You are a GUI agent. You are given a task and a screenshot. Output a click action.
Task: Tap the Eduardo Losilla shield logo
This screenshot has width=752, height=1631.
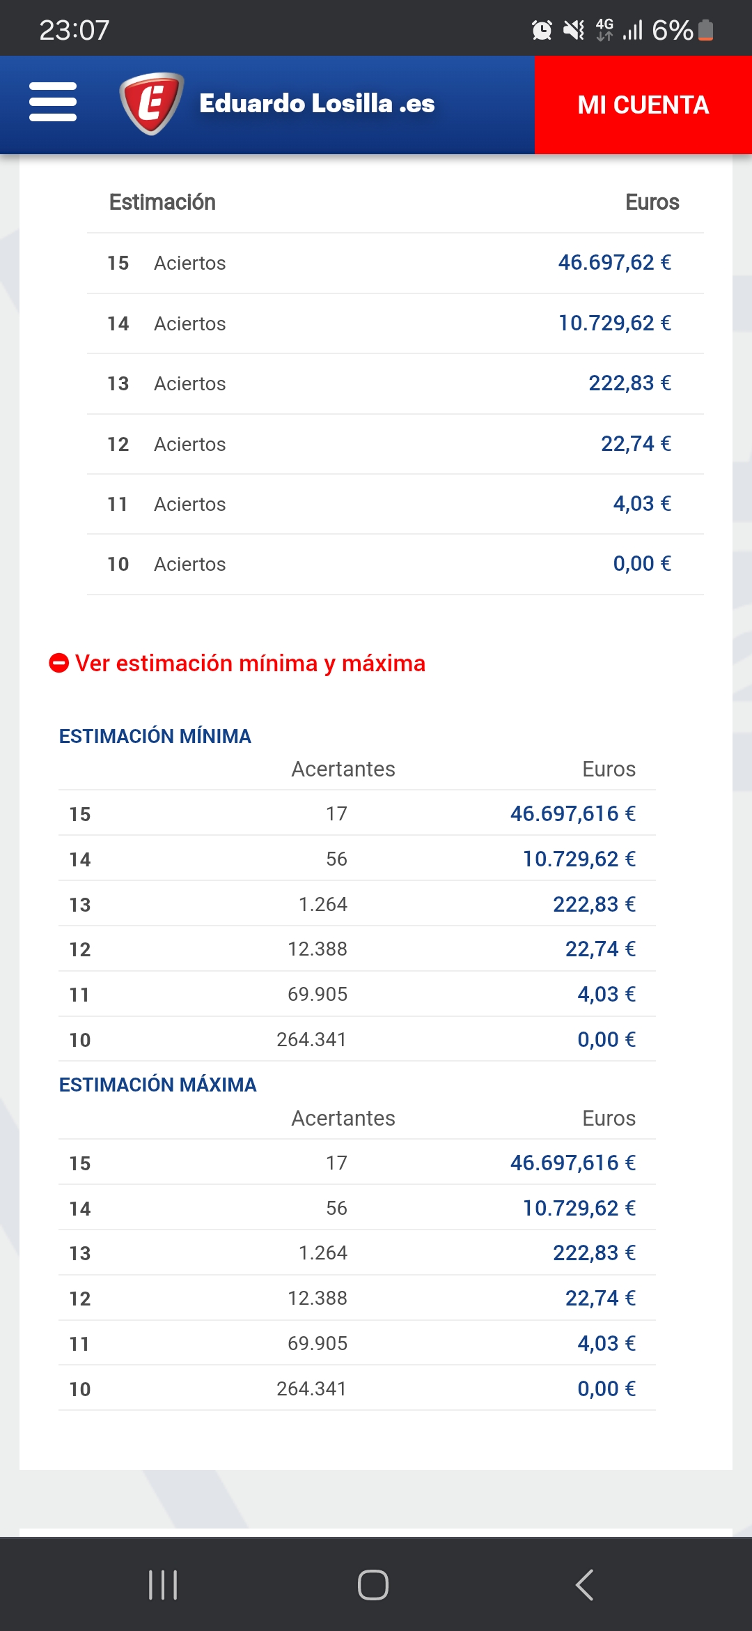(151, 103)
